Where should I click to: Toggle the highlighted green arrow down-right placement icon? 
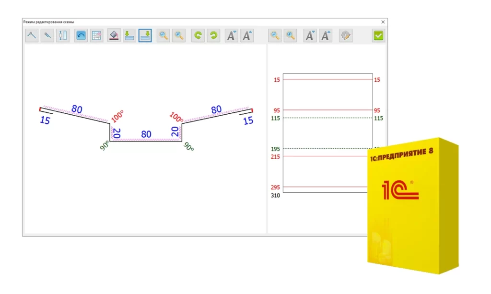point(145,35)
